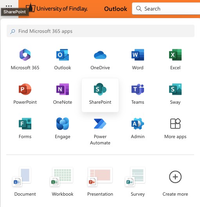Close the app launcher via waffle icon
This screenshot has height=207, width=200.
(9, 6)
